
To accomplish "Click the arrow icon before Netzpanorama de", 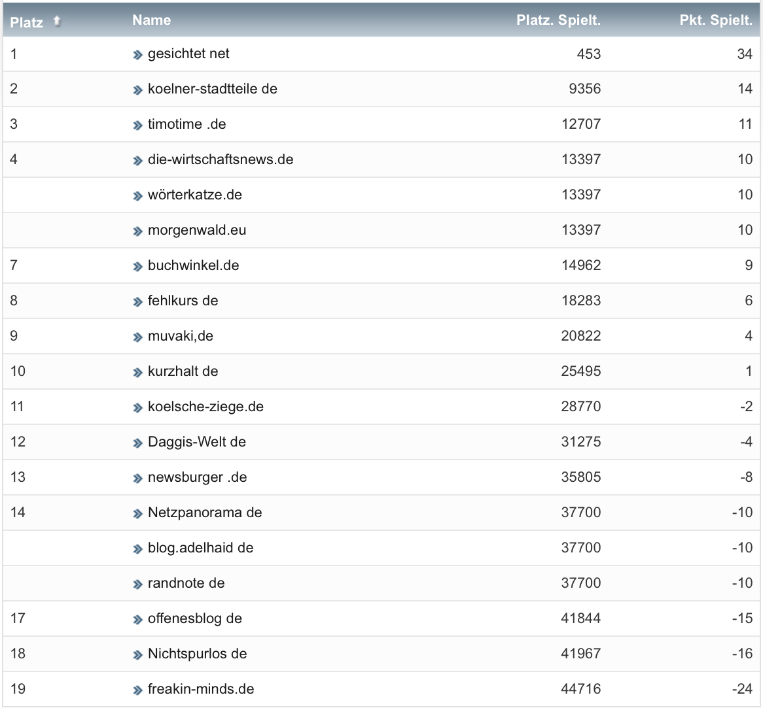I will 137,513.
